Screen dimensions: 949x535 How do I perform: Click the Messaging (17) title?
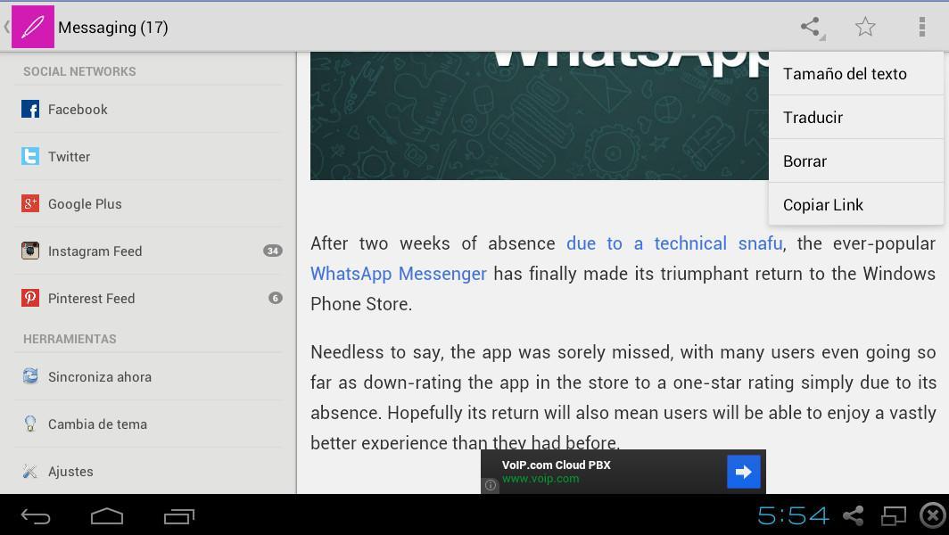pos(113,28)
